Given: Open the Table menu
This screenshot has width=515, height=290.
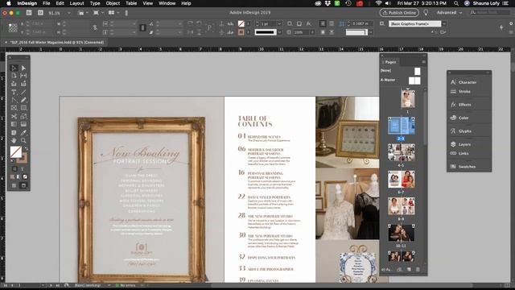Looking at the screenshot, I should click(x=131, y=3).
